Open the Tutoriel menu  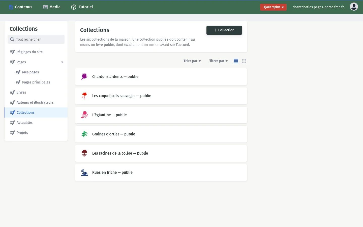click(x=82, y=7)
